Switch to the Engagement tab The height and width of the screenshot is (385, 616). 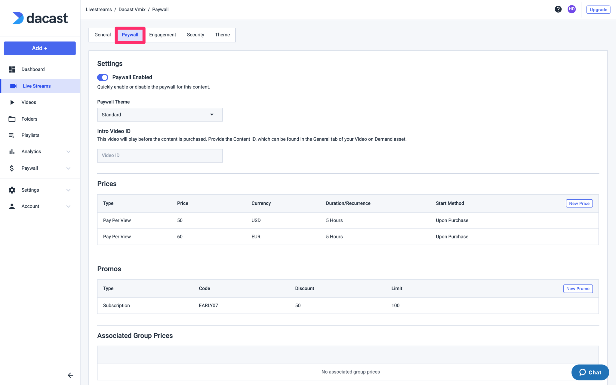coord(162,35)
